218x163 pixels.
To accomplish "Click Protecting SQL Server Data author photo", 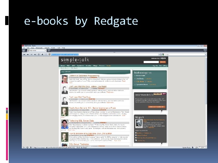I will tap(65, 124).
